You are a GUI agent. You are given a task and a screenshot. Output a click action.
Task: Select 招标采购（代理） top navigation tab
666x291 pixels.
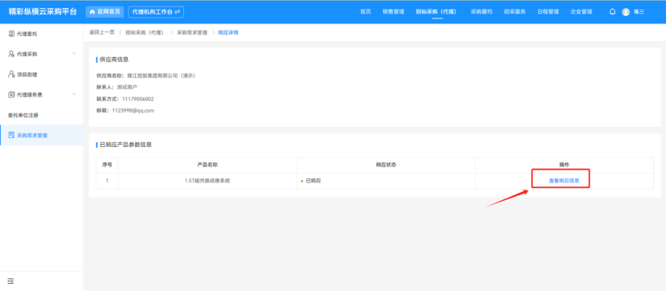coord(437,12)
